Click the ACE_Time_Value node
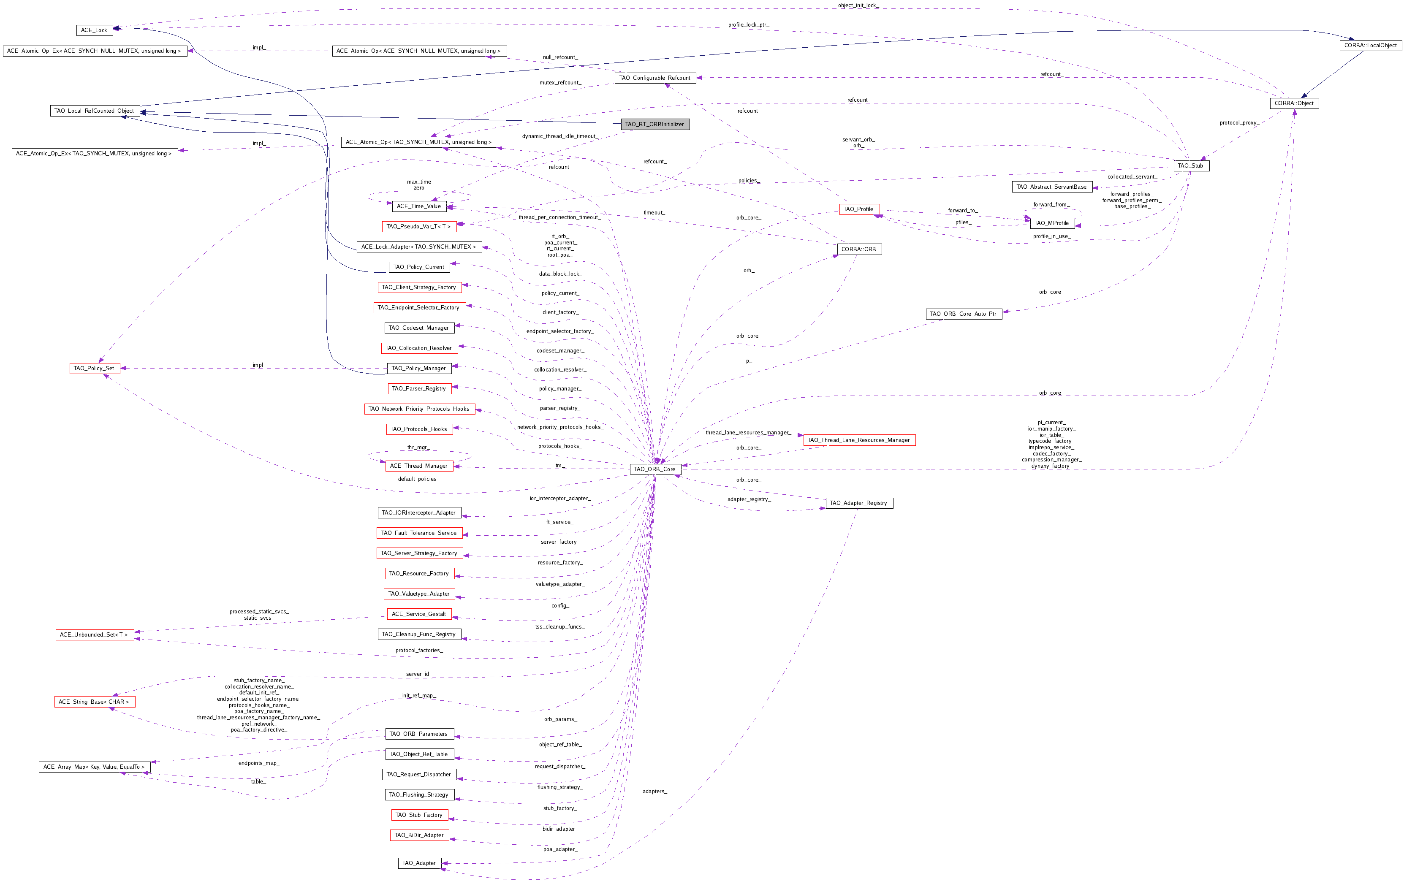 [x=418, y=206]
